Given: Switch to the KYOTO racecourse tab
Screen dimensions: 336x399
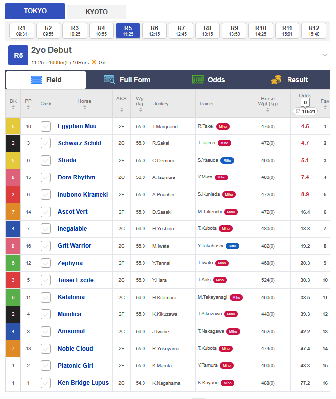Looking at the screenshot, I should click(x=96, y=12).
